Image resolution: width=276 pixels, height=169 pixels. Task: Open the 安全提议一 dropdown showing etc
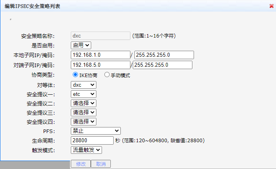84,94
